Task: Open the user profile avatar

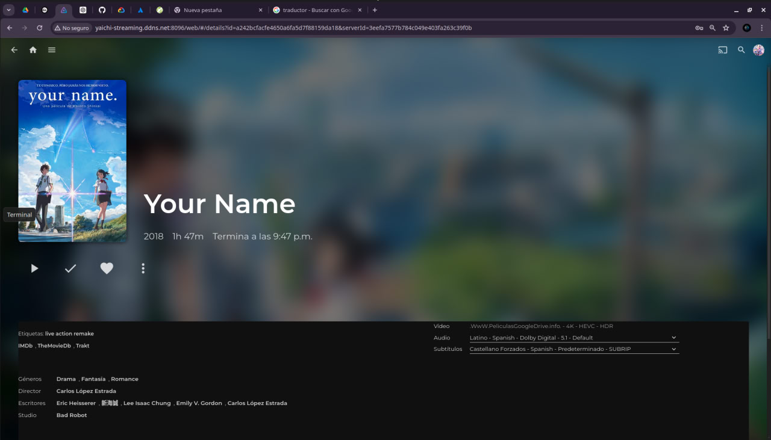Action: point(759,50)
